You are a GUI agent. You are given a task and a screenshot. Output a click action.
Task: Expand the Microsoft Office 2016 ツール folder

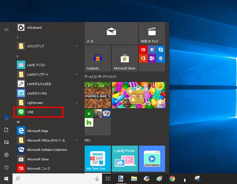[x=46, y=140]
